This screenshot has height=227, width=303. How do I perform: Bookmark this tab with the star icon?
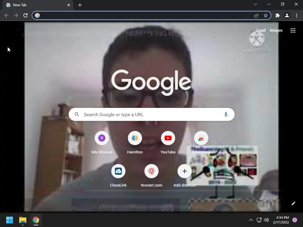point(266,15)
